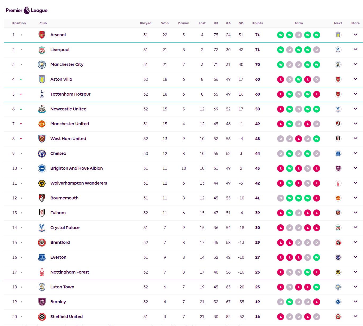Click the Premier League logo

[26, 10]
